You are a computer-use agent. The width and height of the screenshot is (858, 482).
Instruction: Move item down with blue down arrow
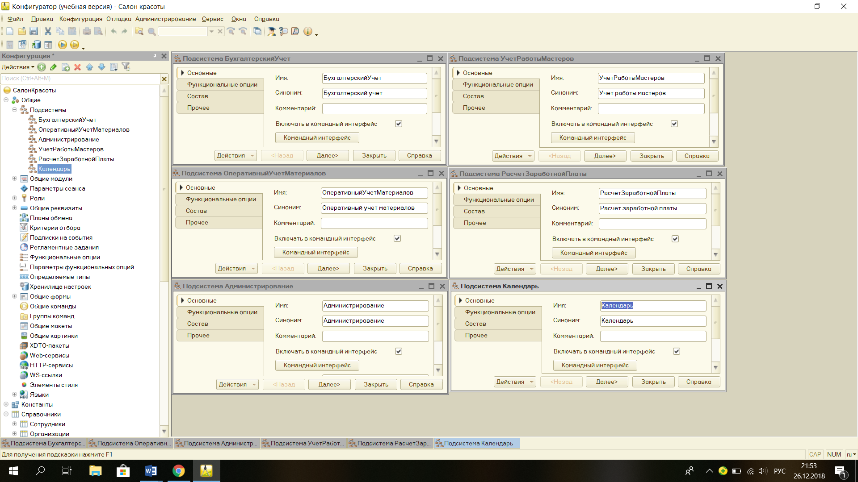(101, 67)
